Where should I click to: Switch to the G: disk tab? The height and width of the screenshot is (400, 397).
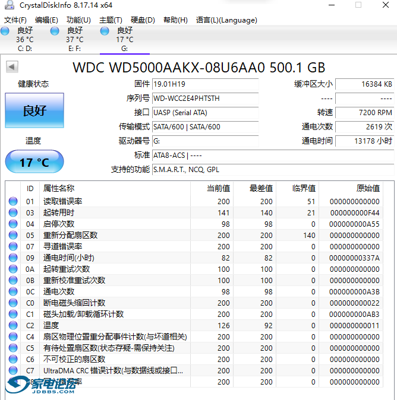[125, 39]
